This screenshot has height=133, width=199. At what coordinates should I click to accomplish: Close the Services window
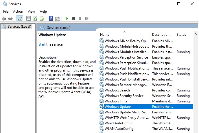[192, 4]
